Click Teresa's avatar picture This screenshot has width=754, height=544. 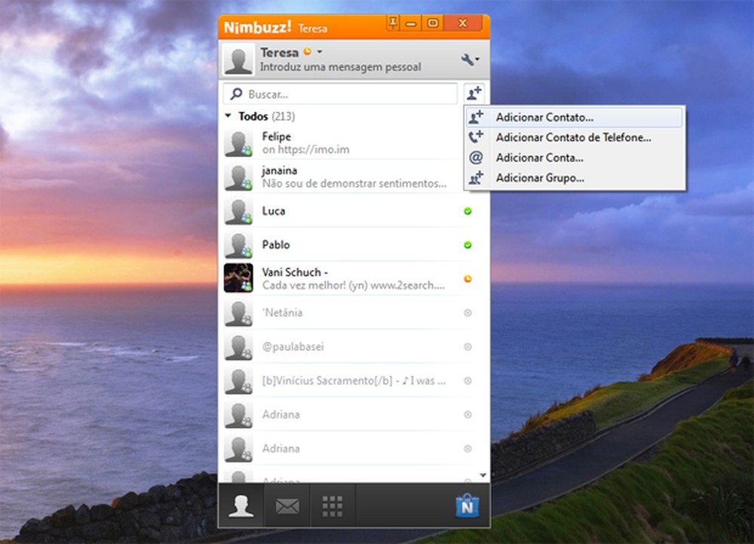click(x=238, y=60)
